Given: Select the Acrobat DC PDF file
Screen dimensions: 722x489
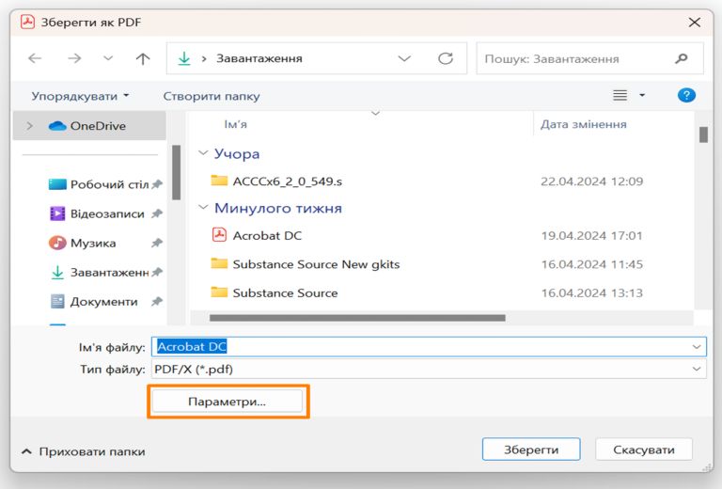Looking at the screenshot, I should 267,235.
